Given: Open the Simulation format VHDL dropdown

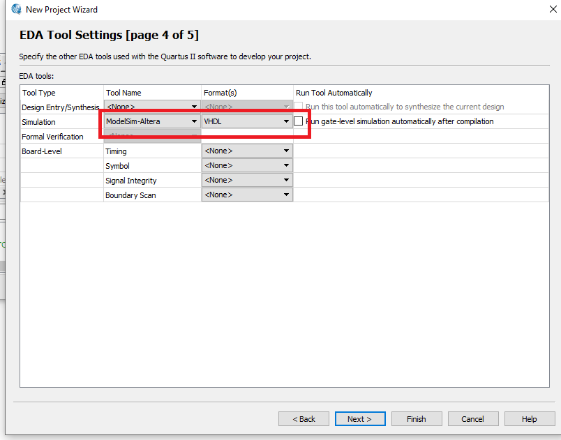Looking at the screenshot, I should click(247, 121).
